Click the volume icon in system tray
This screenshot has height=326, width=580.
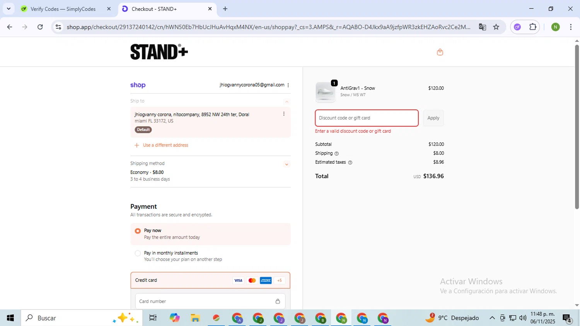pos(523,318)
